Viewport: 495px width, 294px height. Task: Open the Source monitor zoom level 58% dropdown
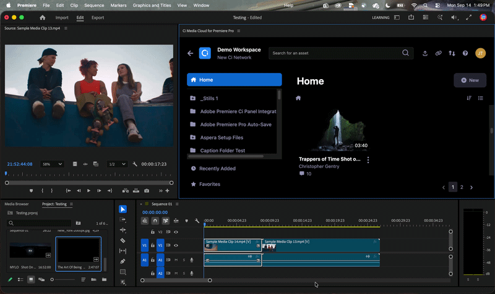tap(52, 164)
